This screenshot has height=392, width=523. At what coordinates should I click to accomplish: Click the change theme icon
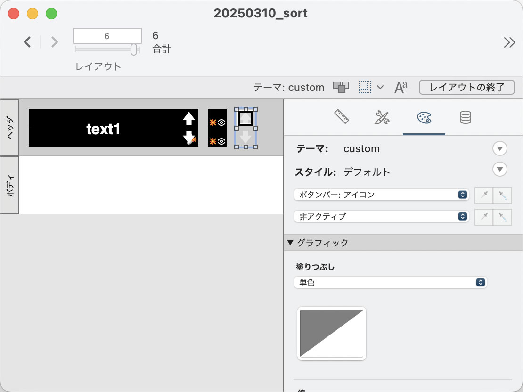[341, 88]
